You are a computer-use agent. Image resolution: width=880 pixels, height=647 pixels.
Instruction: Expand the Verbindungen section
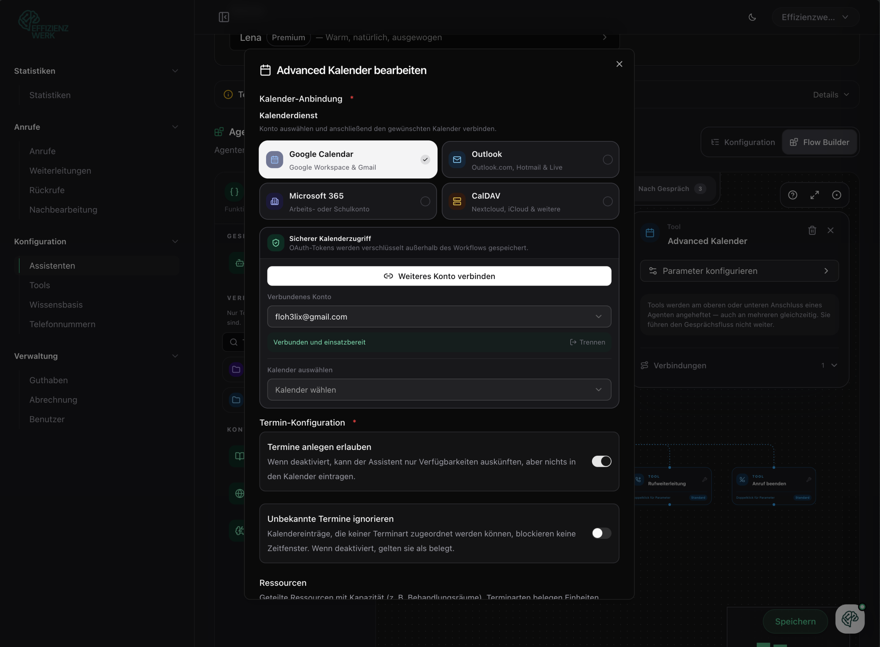(x=739, y=366)
